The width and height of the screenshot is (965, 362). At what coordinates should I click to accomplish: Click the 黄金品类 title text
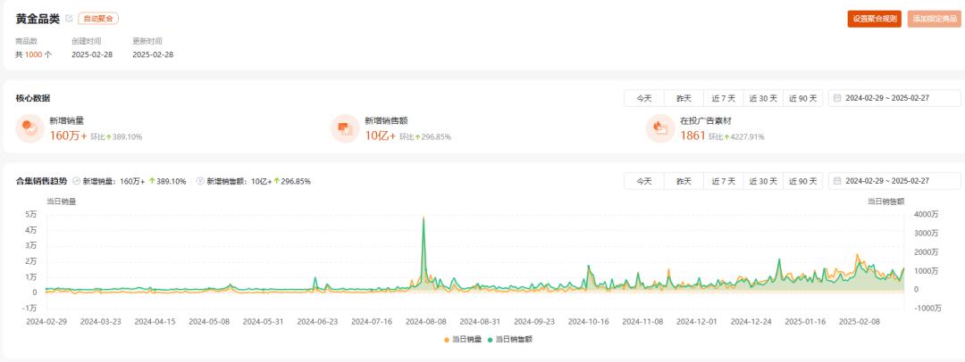[38, 19]
